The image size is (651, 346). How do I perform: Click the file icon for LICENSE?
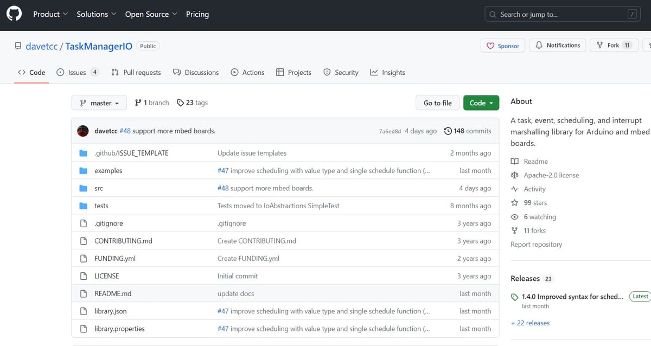(x=84, y=276)
